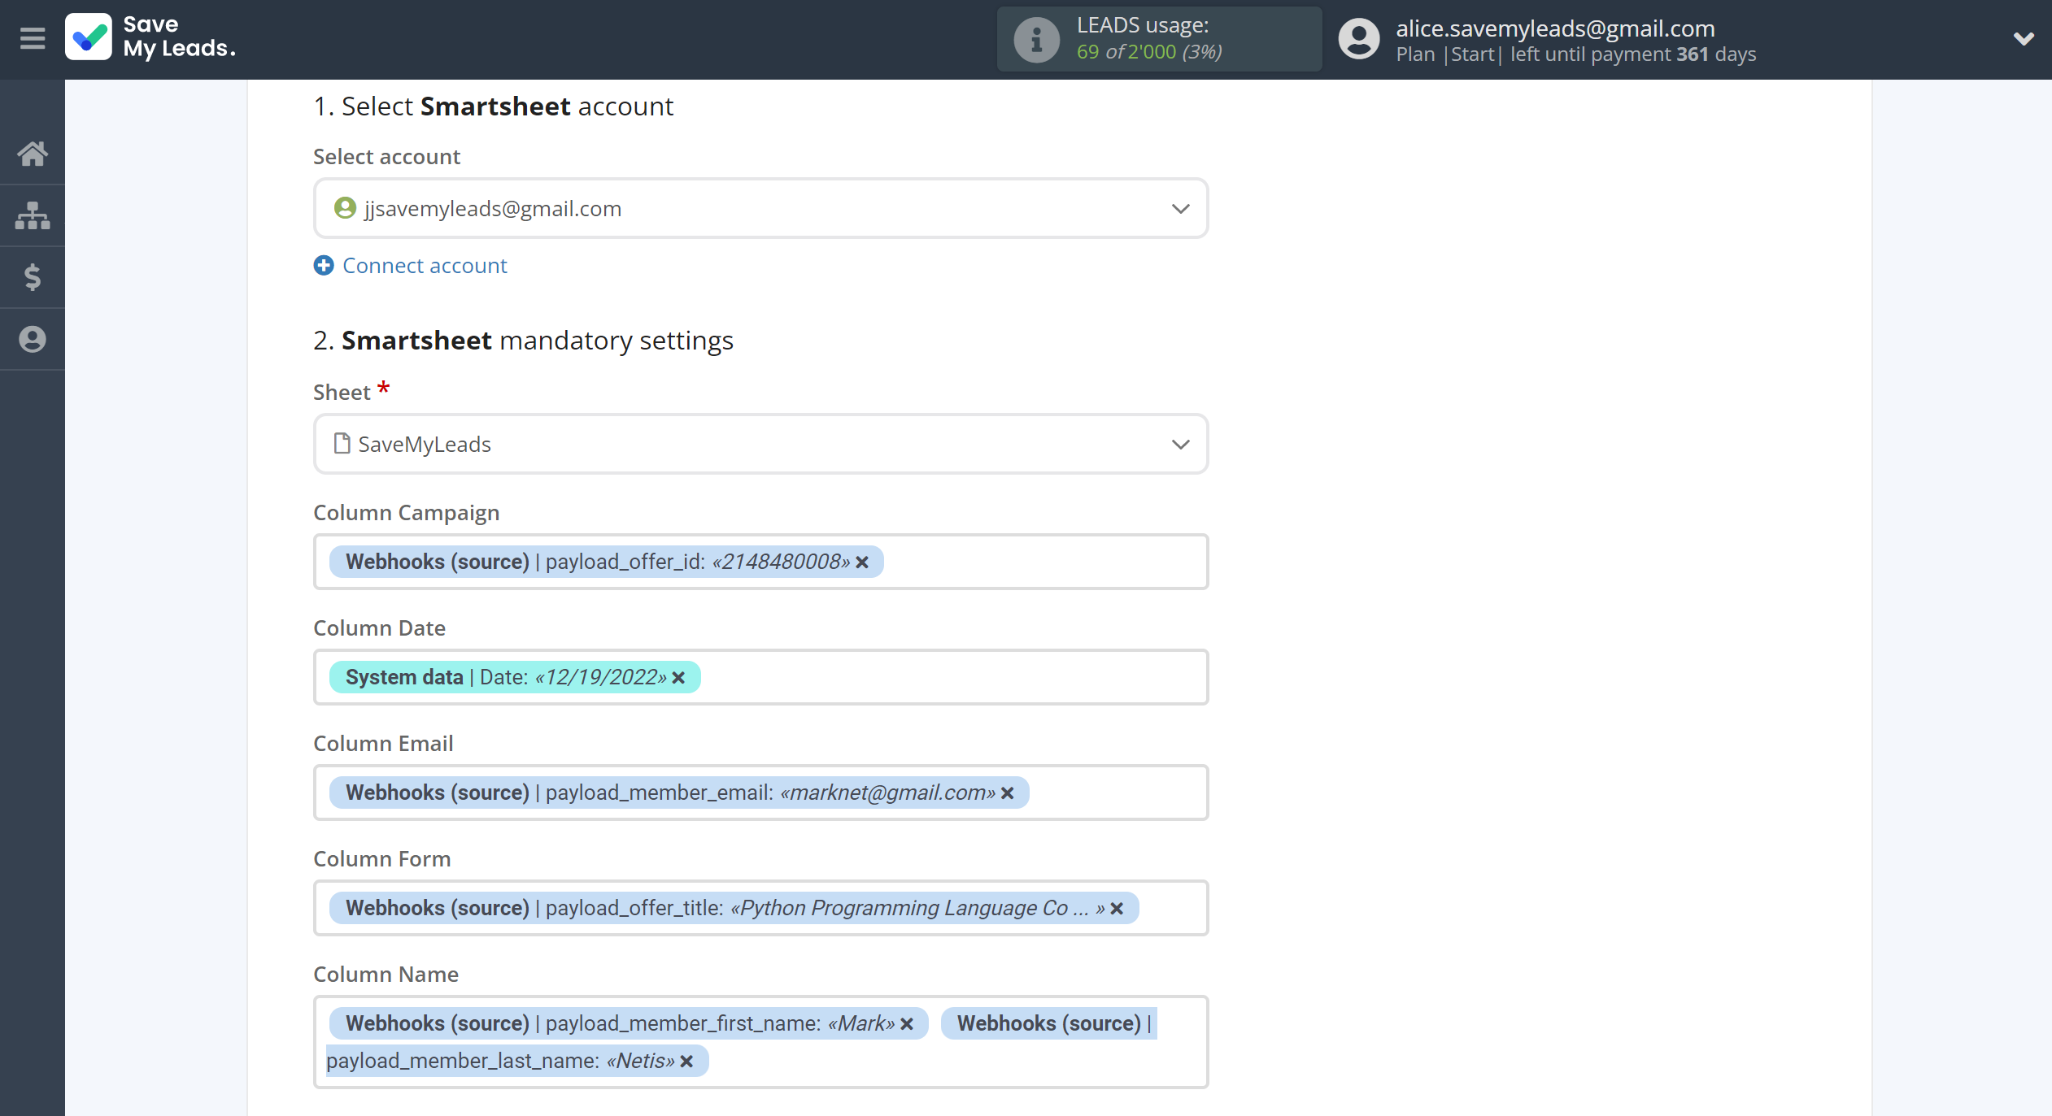Remove System data Date tag from Column Date
2052x1116 pixels.
tap(679, 676)
